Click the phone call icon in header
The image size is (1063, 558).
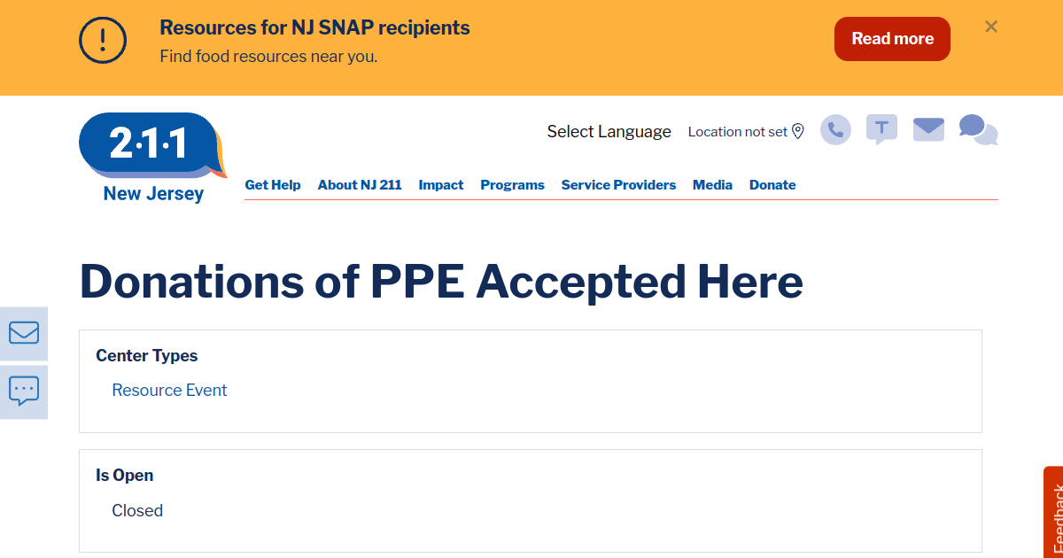coord(835,130)
